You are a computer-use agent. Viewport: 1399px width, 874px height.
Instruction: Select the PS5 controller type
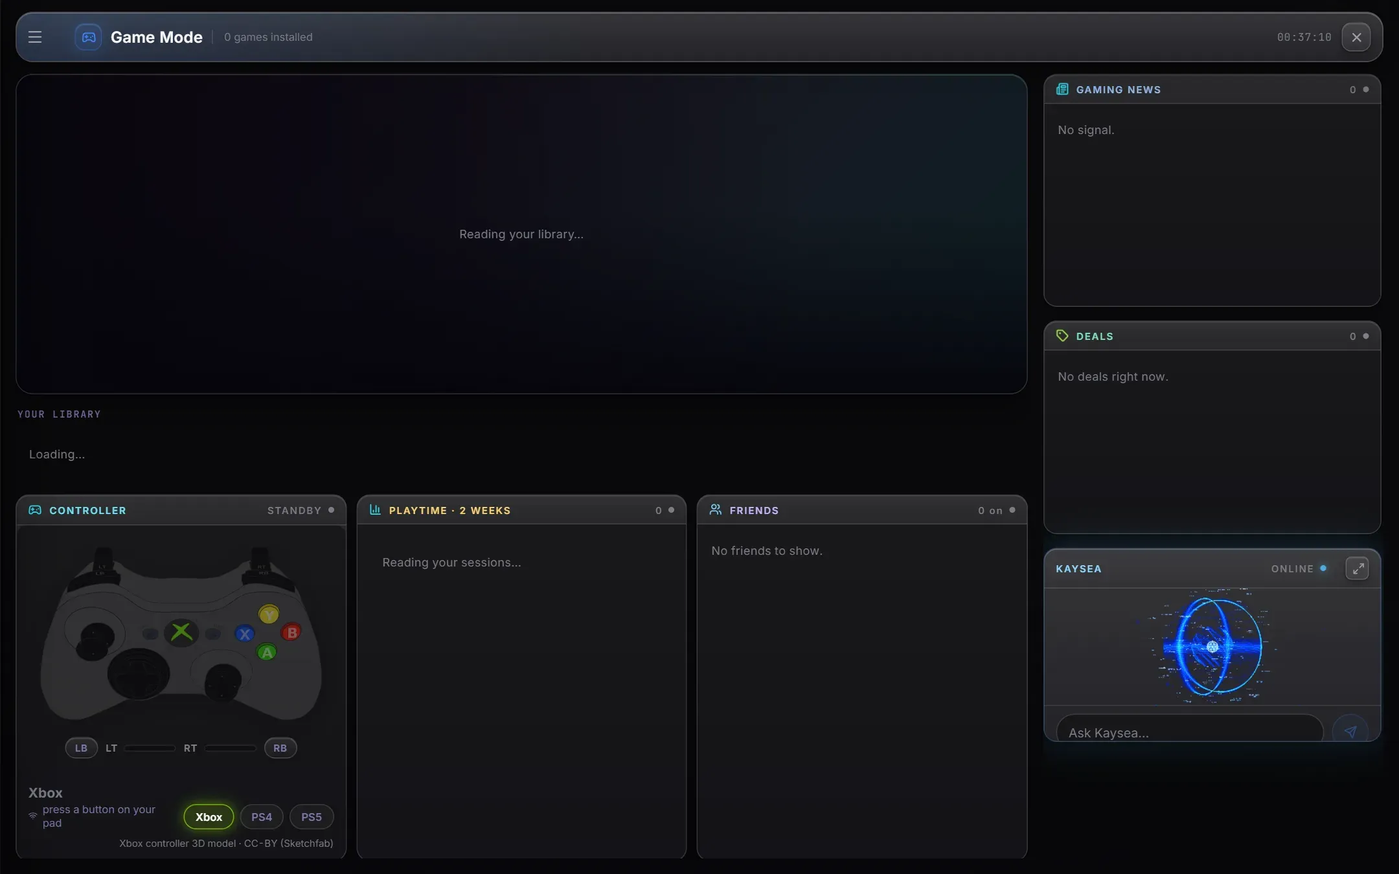[x=312, y=817]
